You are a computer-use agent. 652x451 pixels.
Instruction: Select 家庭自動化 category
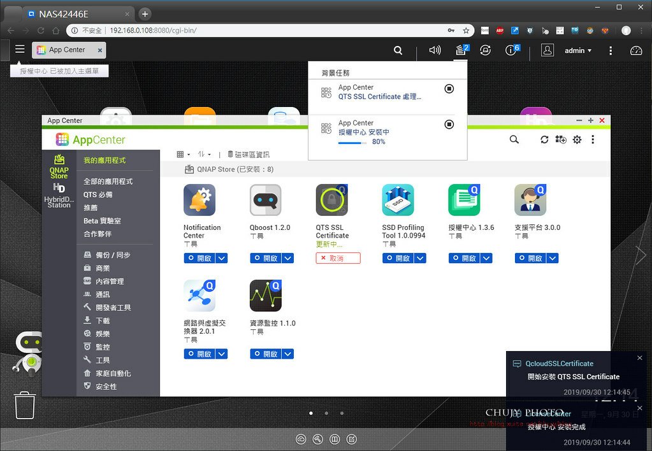click(x=107, y=373)
